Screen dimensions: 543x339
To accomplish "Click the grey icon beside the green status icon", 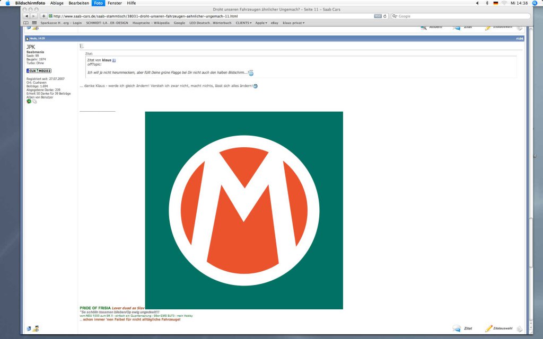I will [34, 101].
